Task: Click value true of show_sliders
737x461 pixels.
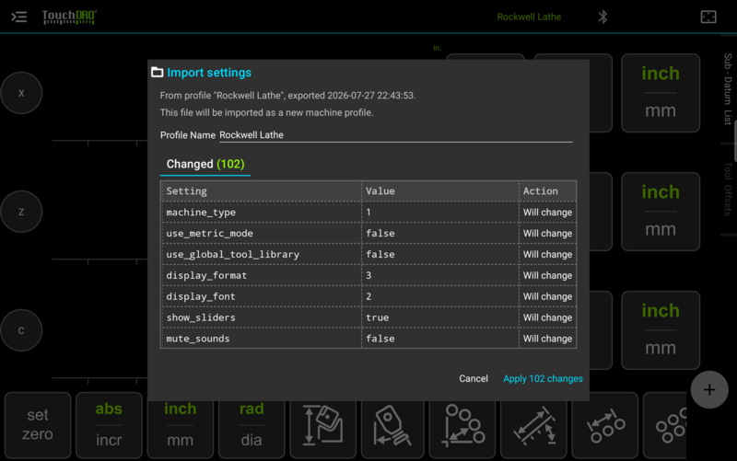Action: tap(377, 317)
